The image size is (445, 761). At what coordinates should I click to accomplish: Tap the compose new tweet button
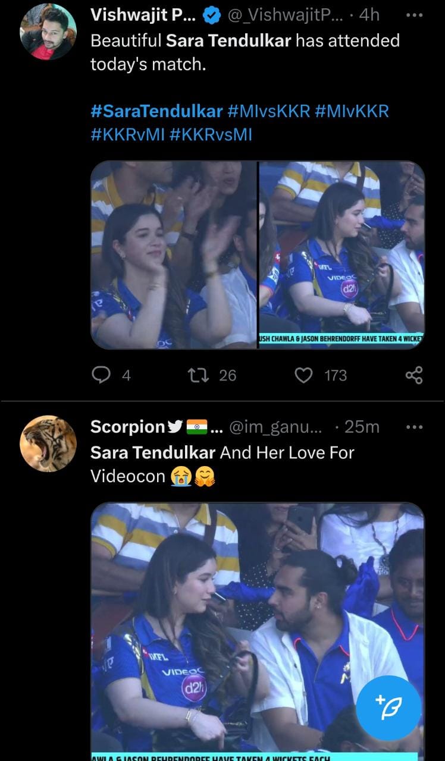(x=388, y=707)
